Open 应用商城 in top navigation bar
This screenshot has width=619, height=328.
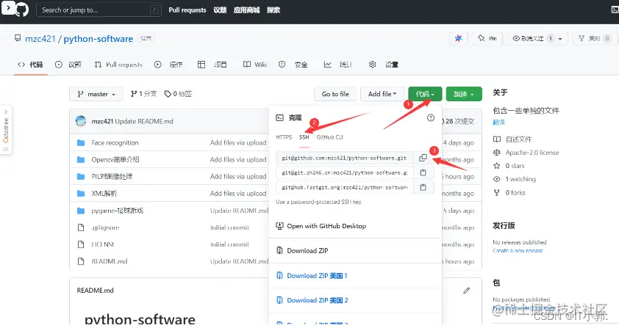[x=246, y=10]
